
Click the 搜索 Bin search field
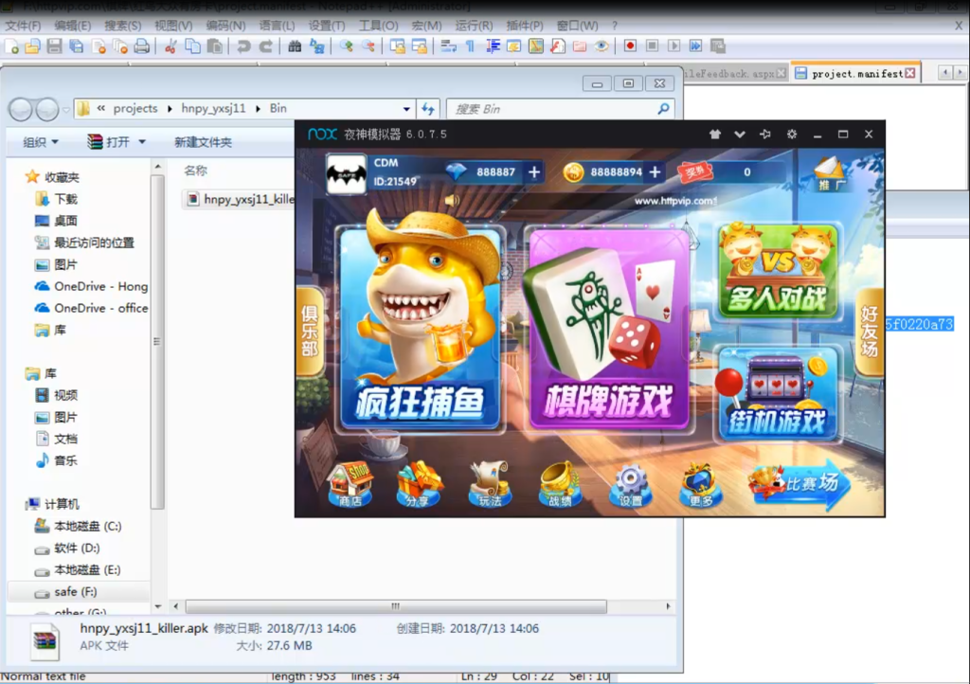click(562, 109)
